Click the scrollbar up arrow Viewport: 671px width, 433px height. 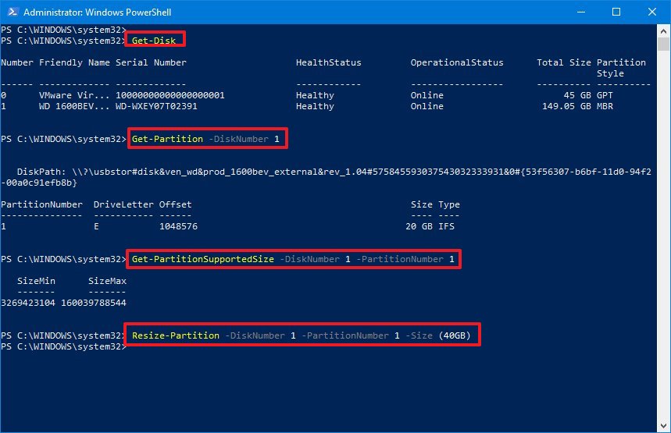tap(664, 30)
